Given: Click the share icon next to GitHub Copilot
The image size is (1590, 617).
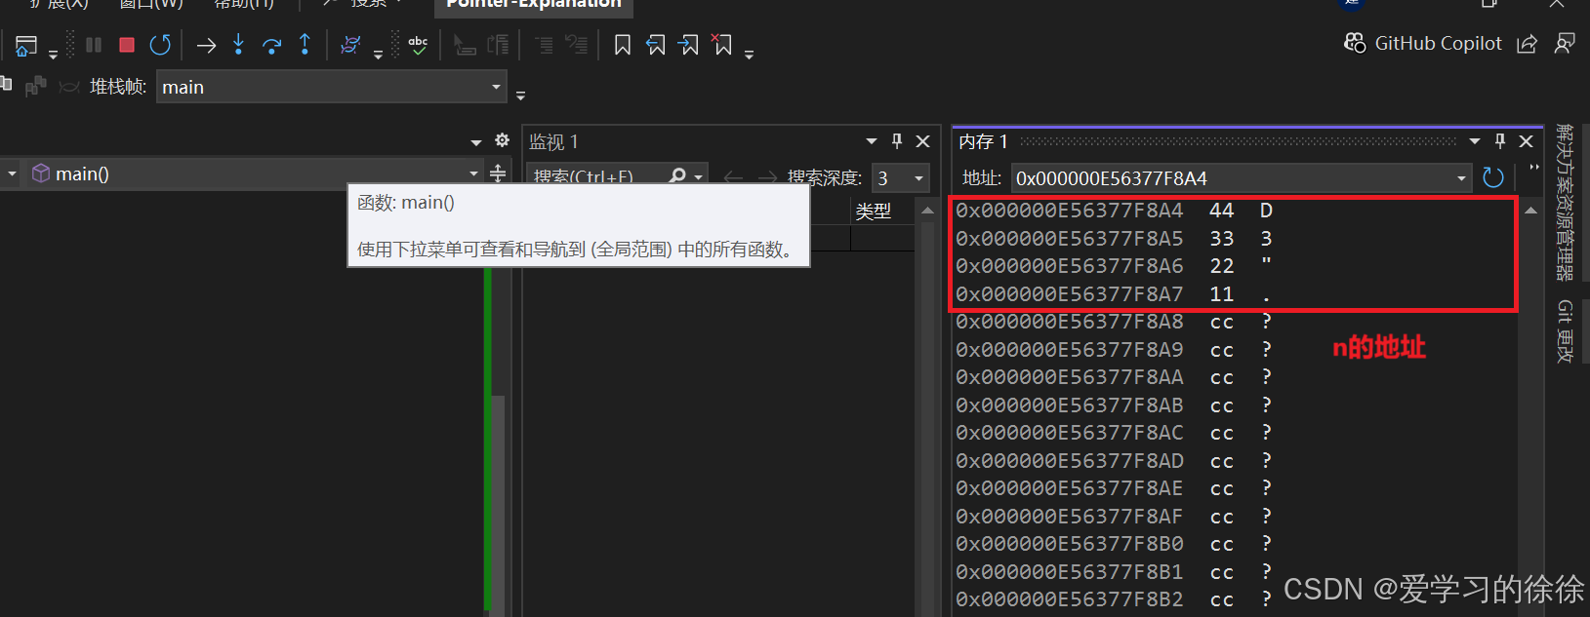Looking at the screenshot, I should click(1528, 44).
